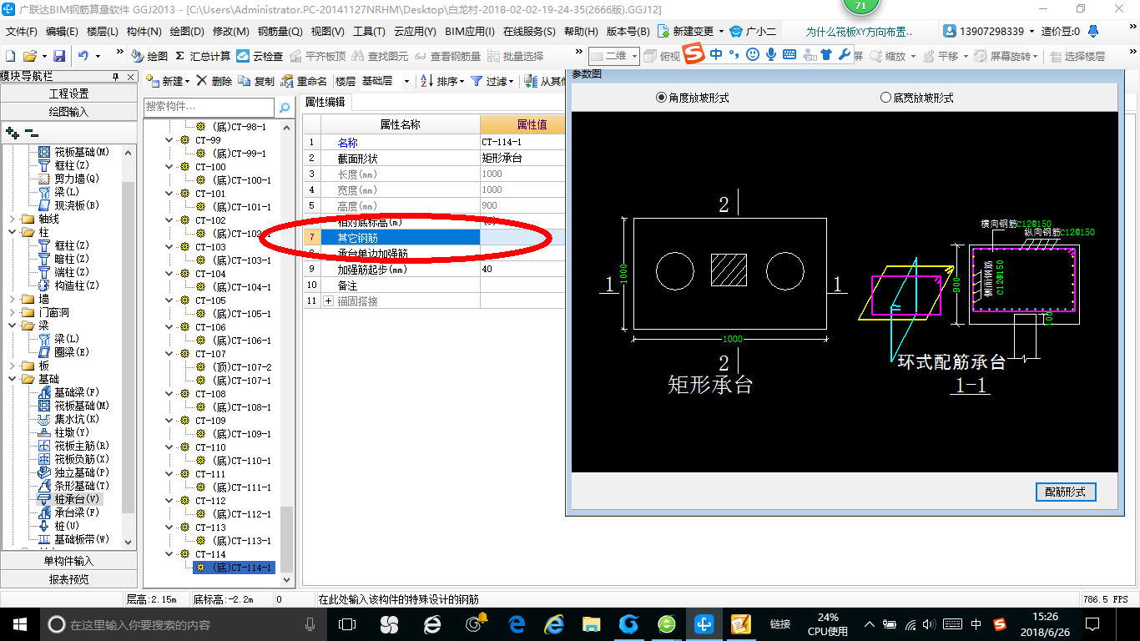This screenshot has width=1140, height=641.
Task: Click the notification bell icon
Action: pos(1092,31)
